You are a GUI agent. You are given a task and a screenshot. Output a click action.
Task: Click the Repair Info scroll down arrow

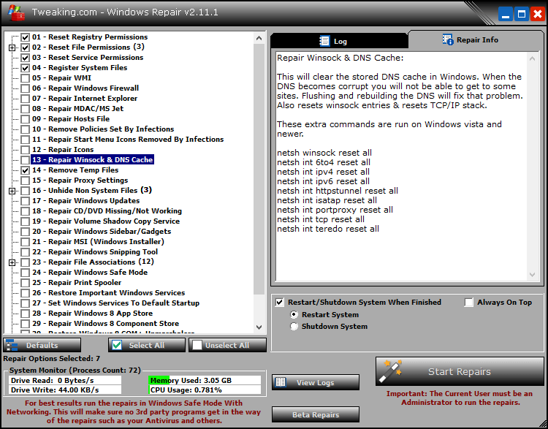click(x=532, y=275)
